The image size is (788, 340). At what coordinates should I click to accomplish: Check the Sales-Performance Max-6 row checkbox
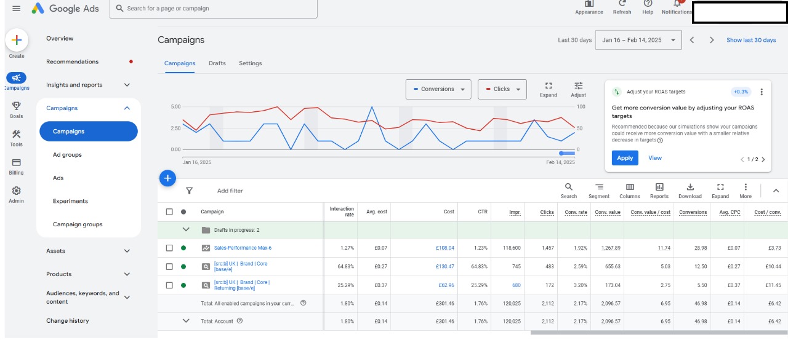[169, 248]
